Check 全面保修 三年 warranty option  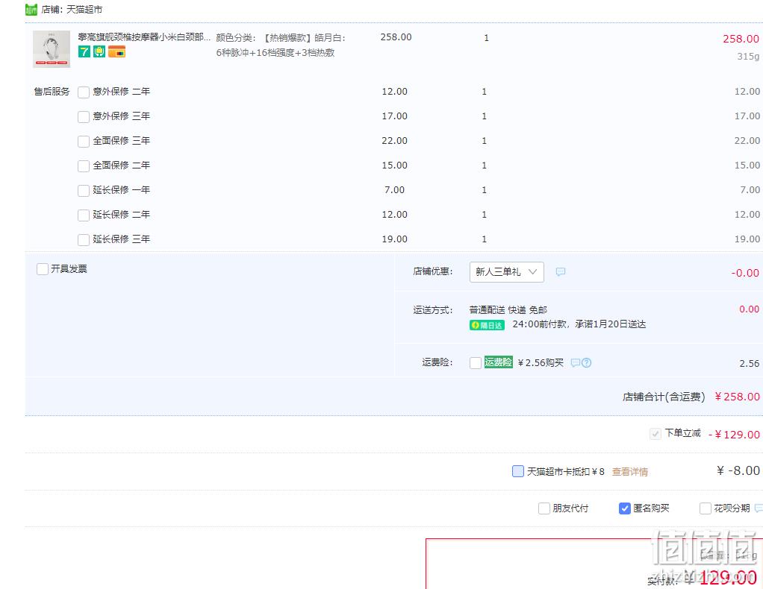pyautogui.click(x=84, y=142)
